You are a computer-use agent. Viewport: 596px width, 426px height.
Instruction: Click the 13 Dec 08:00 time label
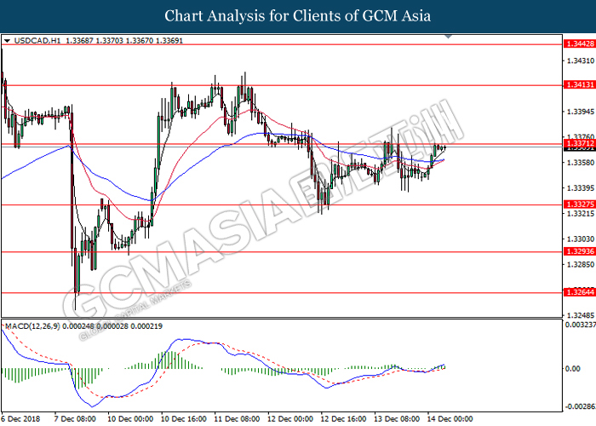tap(397, 419)
